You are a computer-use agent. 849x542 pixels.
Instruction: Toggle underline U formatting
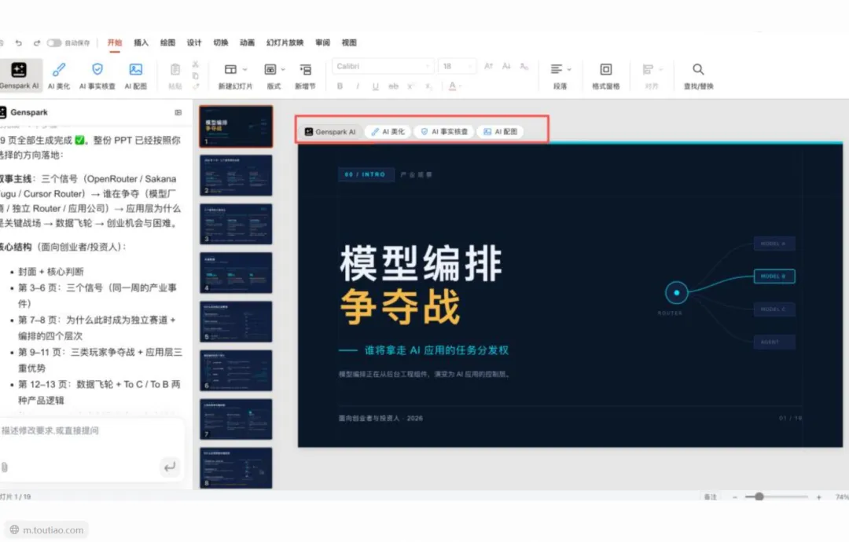[375, 86]
